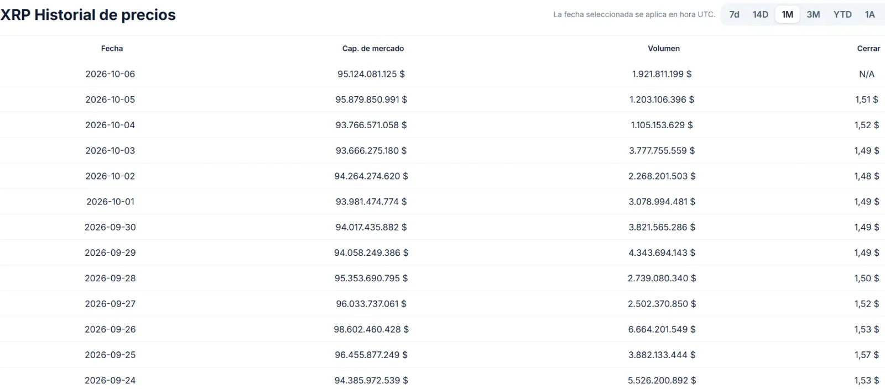Viewport: 885px width, 389px height.
Task: Click volume 6.664.201.549 $
Action: pyautogui.click(x=662, y=329)
